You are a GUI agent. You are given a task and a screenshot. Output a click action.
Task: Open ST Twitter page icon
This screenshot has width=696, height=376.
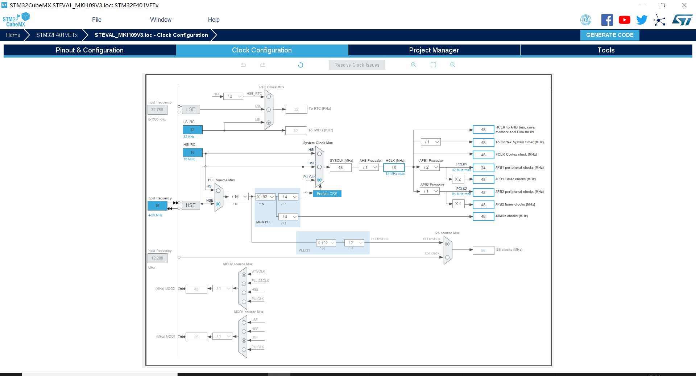[x=642, y=20]
